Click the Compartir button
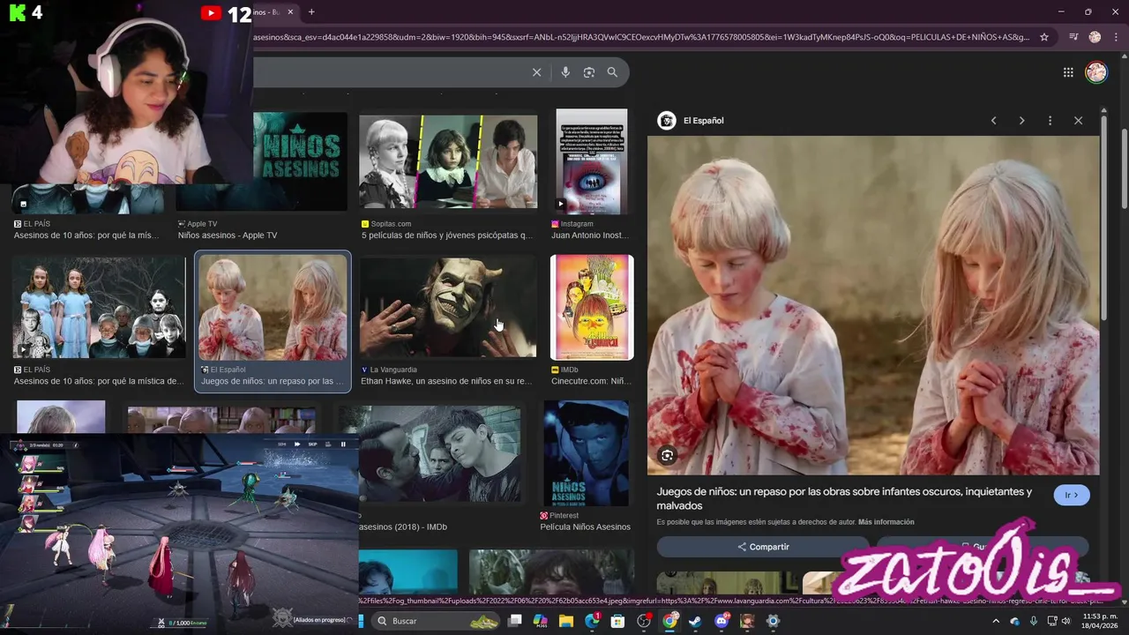Image resolution: width=1129 pixels, height=635 pixels. [x=763, y=547]
